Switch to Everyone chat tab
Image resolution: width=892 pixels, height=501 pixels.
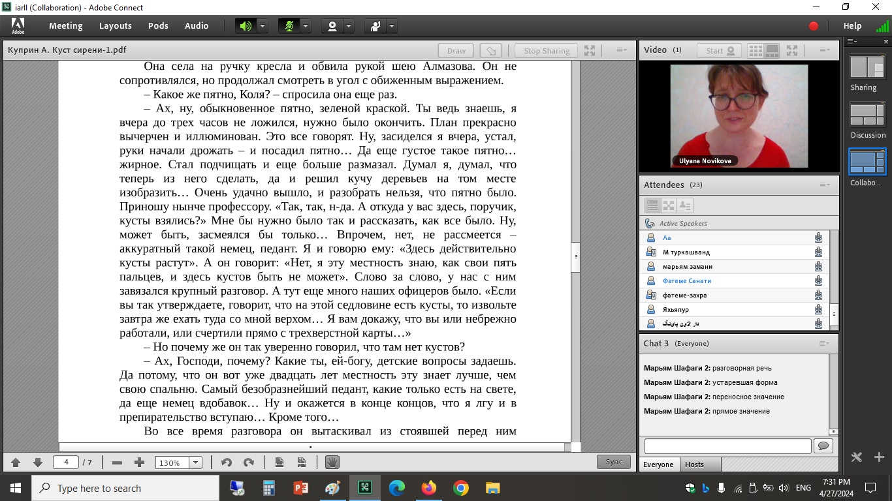point(658,464)
